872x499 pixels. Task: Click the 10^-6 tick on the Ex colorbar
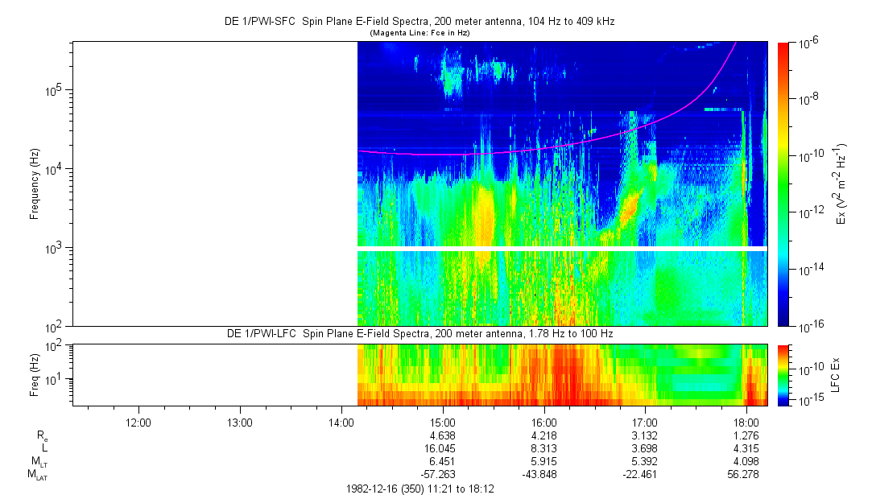808,43
